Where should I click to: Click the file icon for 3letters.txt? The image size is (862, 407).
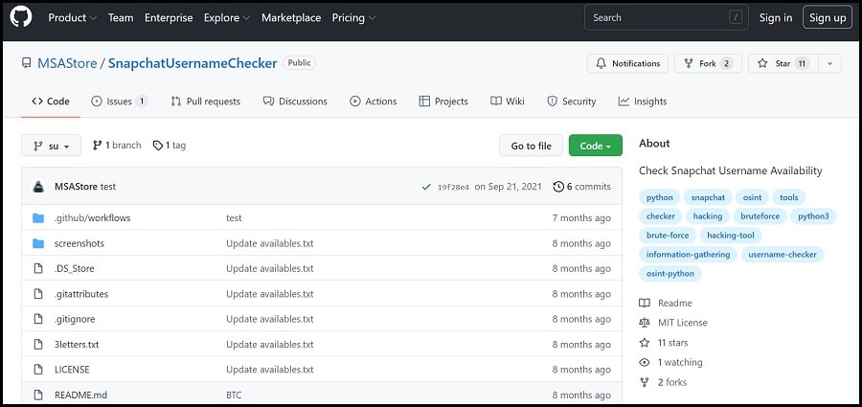click(38, 345)
